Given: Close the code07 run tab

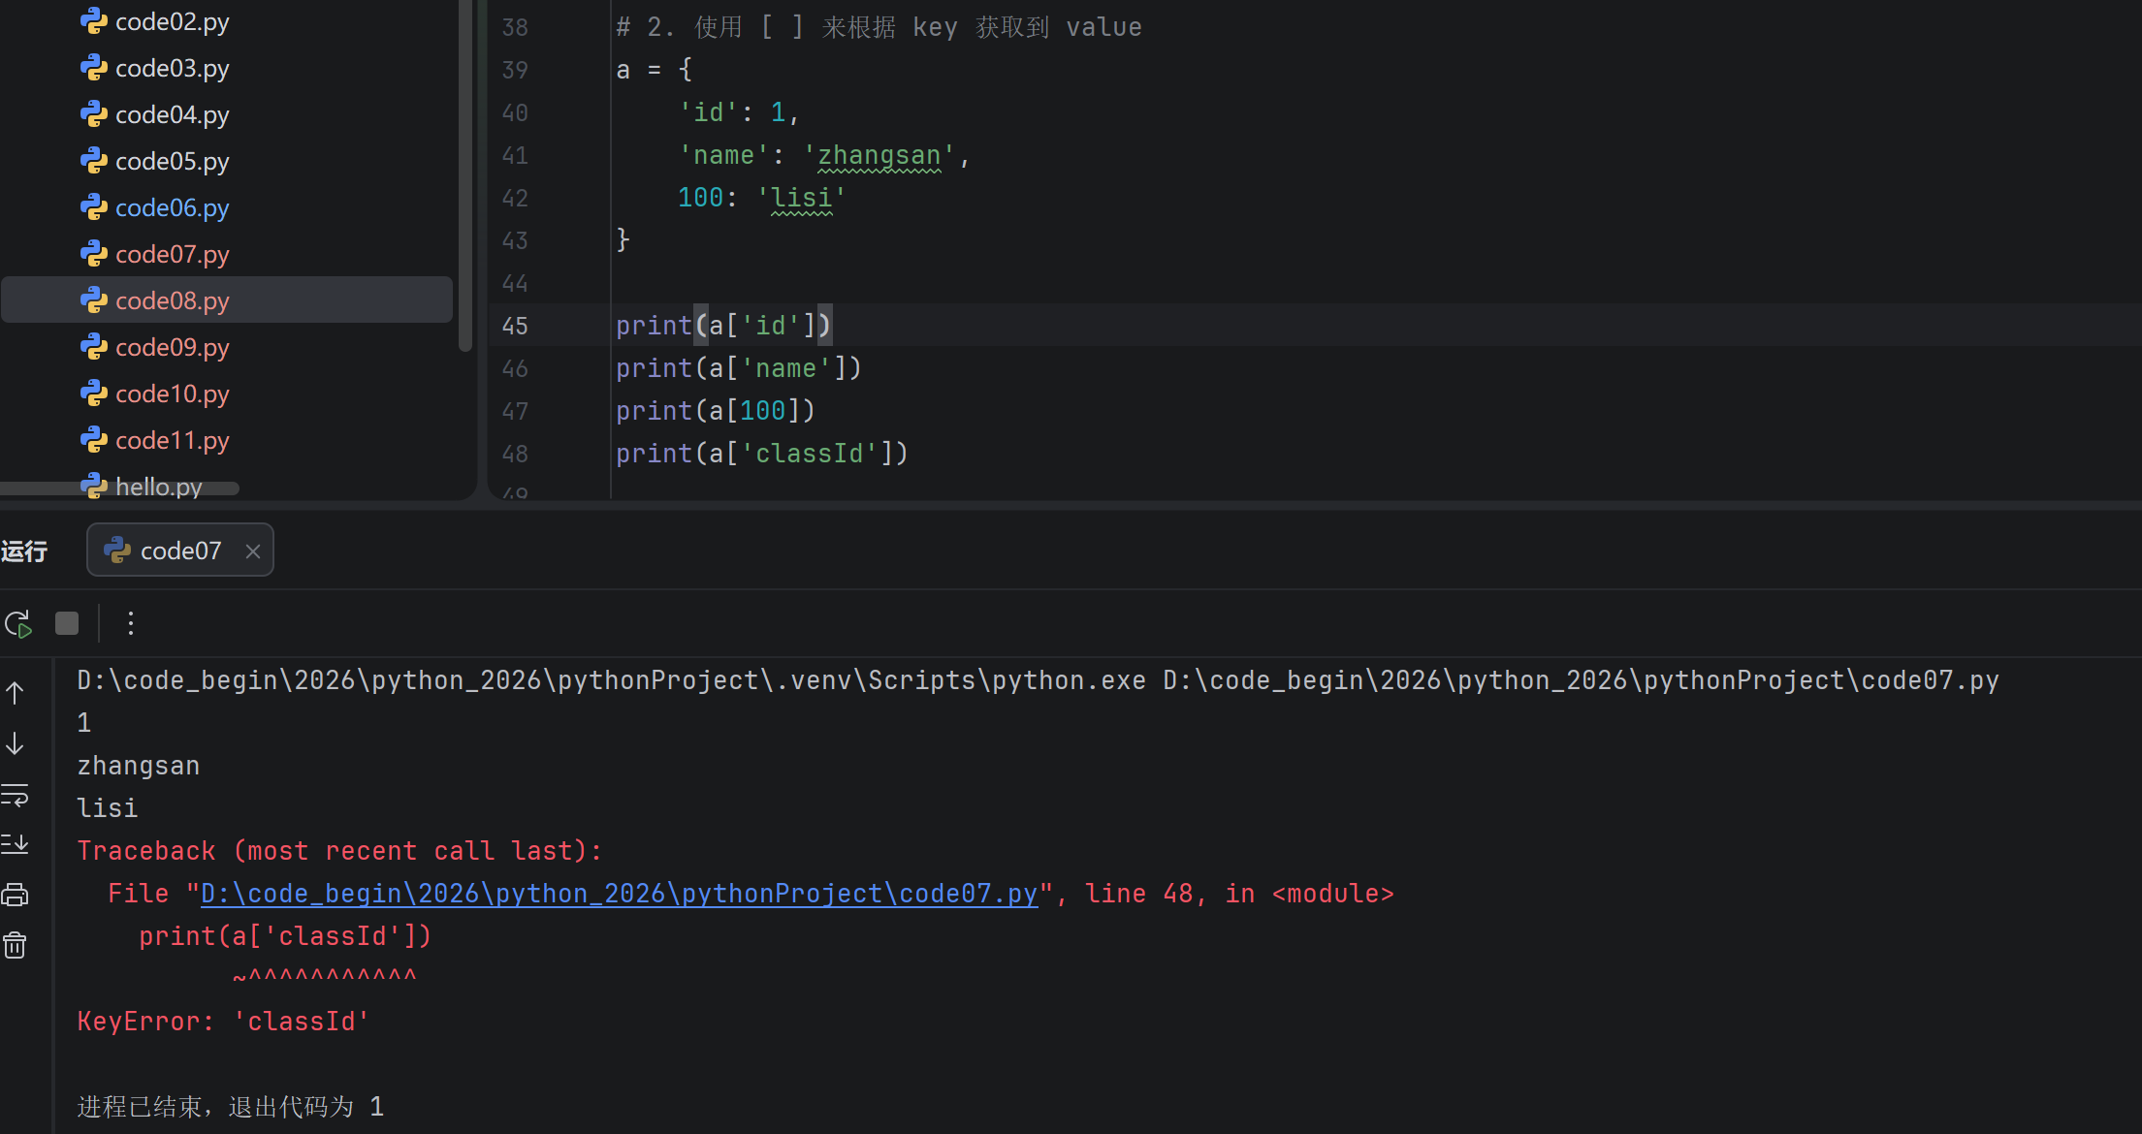Looking at the screenshot, I should 253,551.
